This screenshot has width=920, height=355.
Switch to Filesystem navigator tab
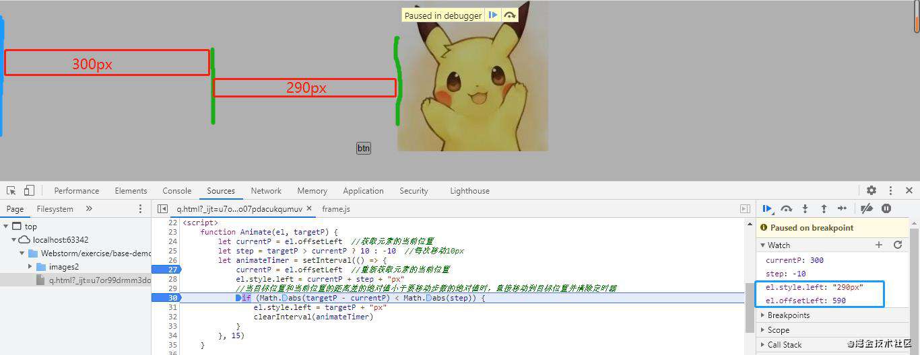click(55, 209)
